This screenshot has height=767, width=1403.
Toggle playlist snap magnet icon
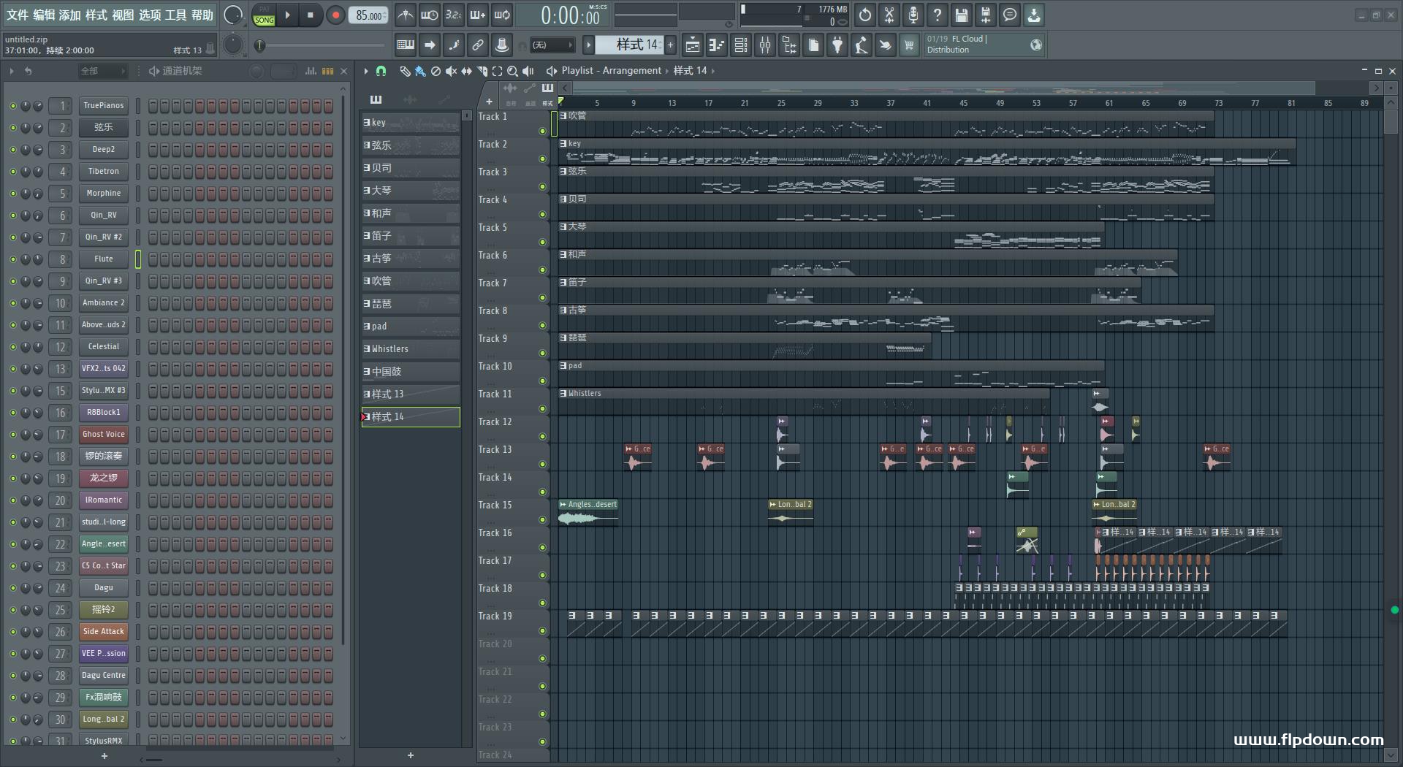[x=381, y=71]
